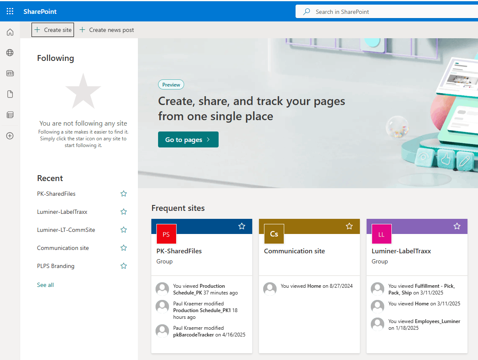Click the Create plus circle icon
The image size is (478, 360).
pyautogui.click(x=10, y=136)
